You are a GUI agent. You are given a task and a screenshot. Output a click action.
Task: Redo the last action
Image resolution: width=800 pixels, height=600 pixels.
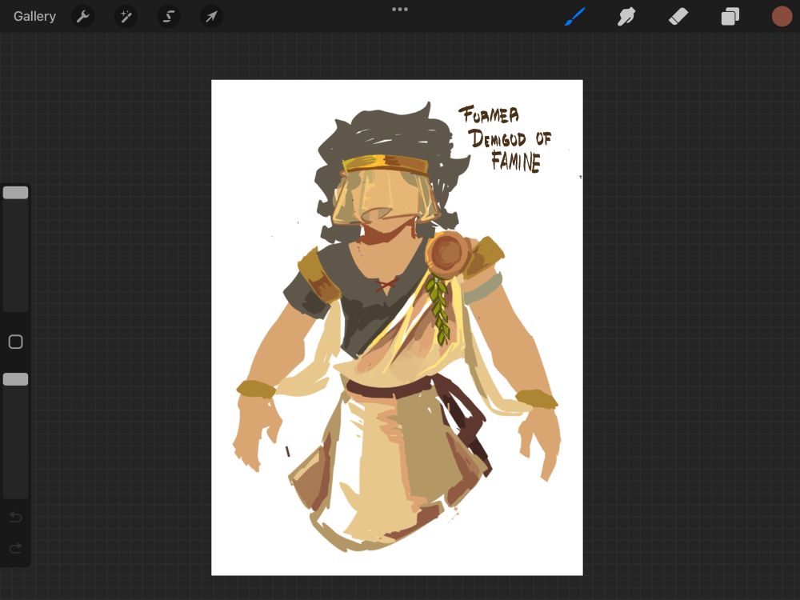click(15, 547)
